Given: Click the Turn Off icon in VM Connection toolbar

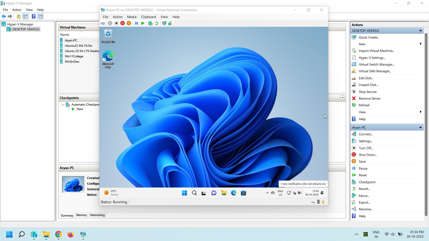Looking at the screenshot, I should pos(116,23).
